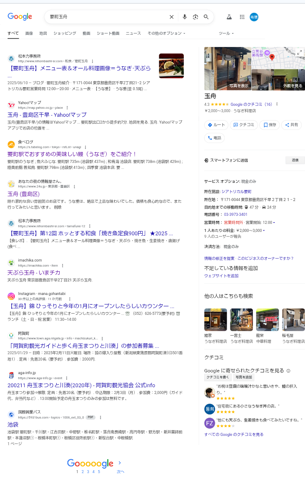The image size is (305, 482).
Task: Open the Google apps grid
Action: pos(242,17)
